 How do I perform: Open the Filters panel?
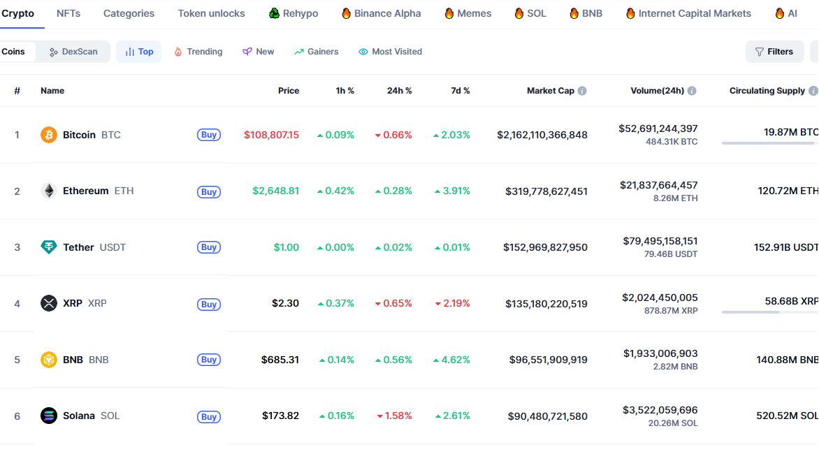click(774, 52)
